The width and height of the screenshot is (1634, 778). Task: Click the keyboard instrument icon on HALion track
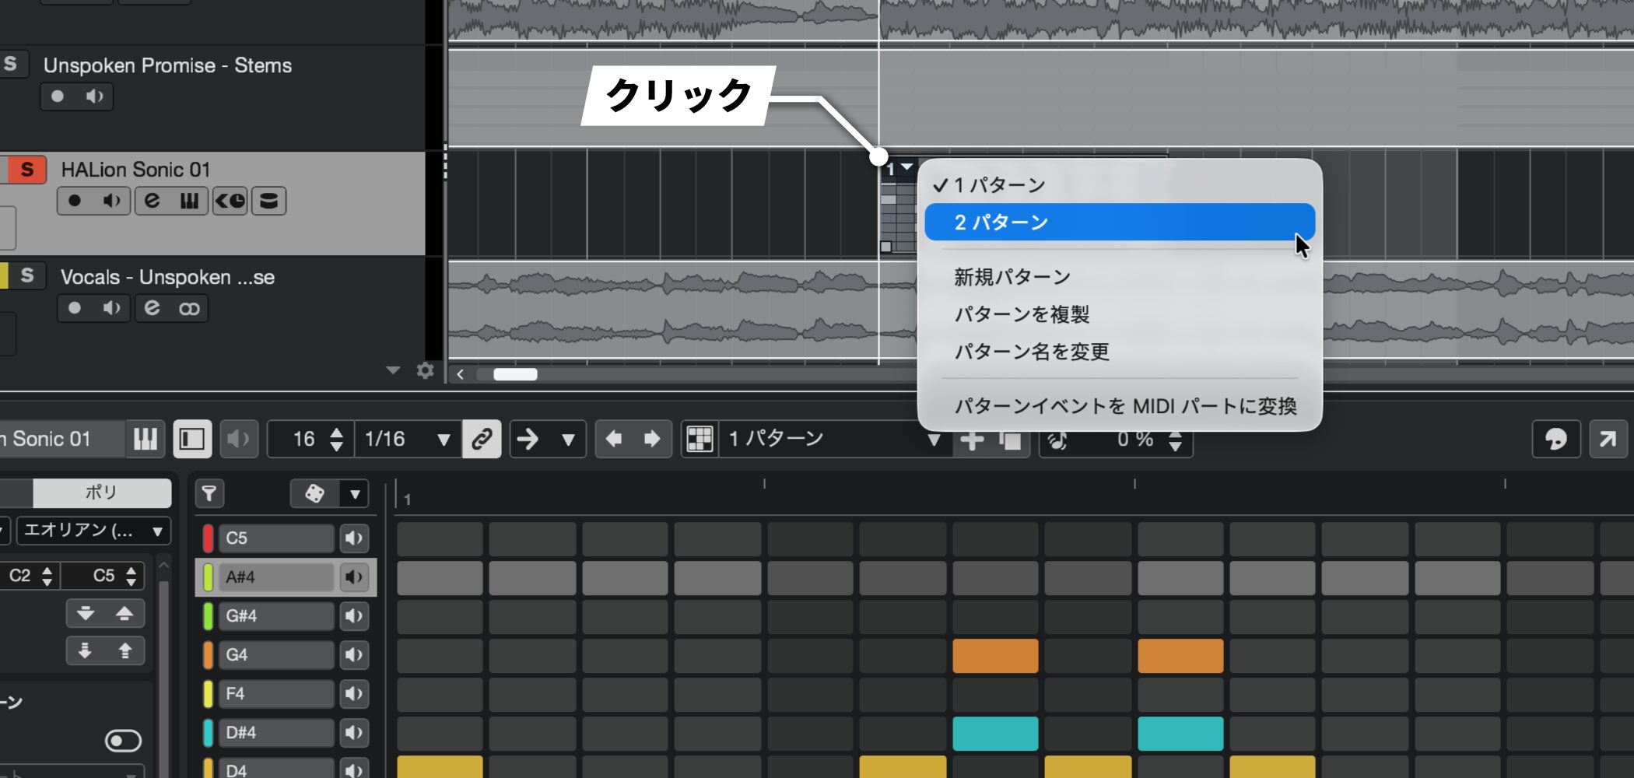point(189,201)
